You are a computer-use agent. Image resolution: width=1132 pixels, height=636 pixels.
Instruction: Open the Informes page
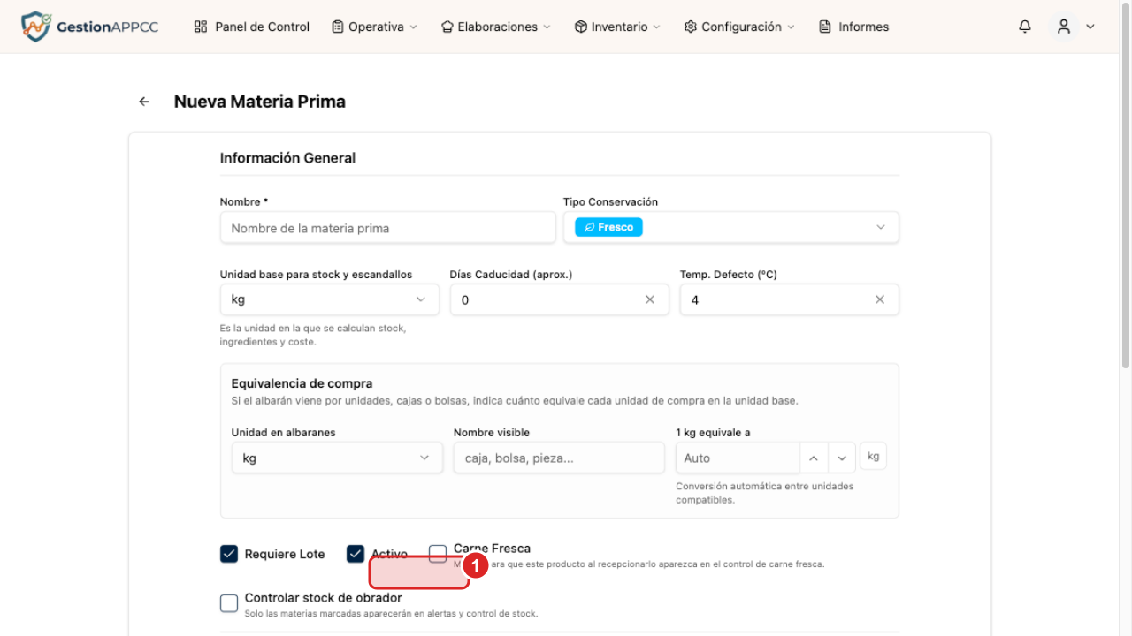(854, 26)
